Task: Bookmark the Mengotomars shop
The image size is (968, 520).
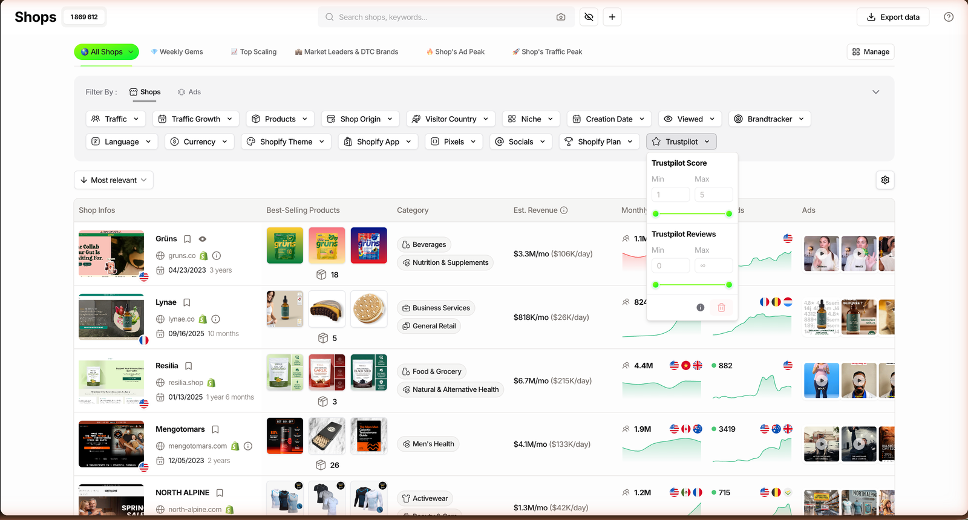Action: pyautogui.click(x=215, y=429)
